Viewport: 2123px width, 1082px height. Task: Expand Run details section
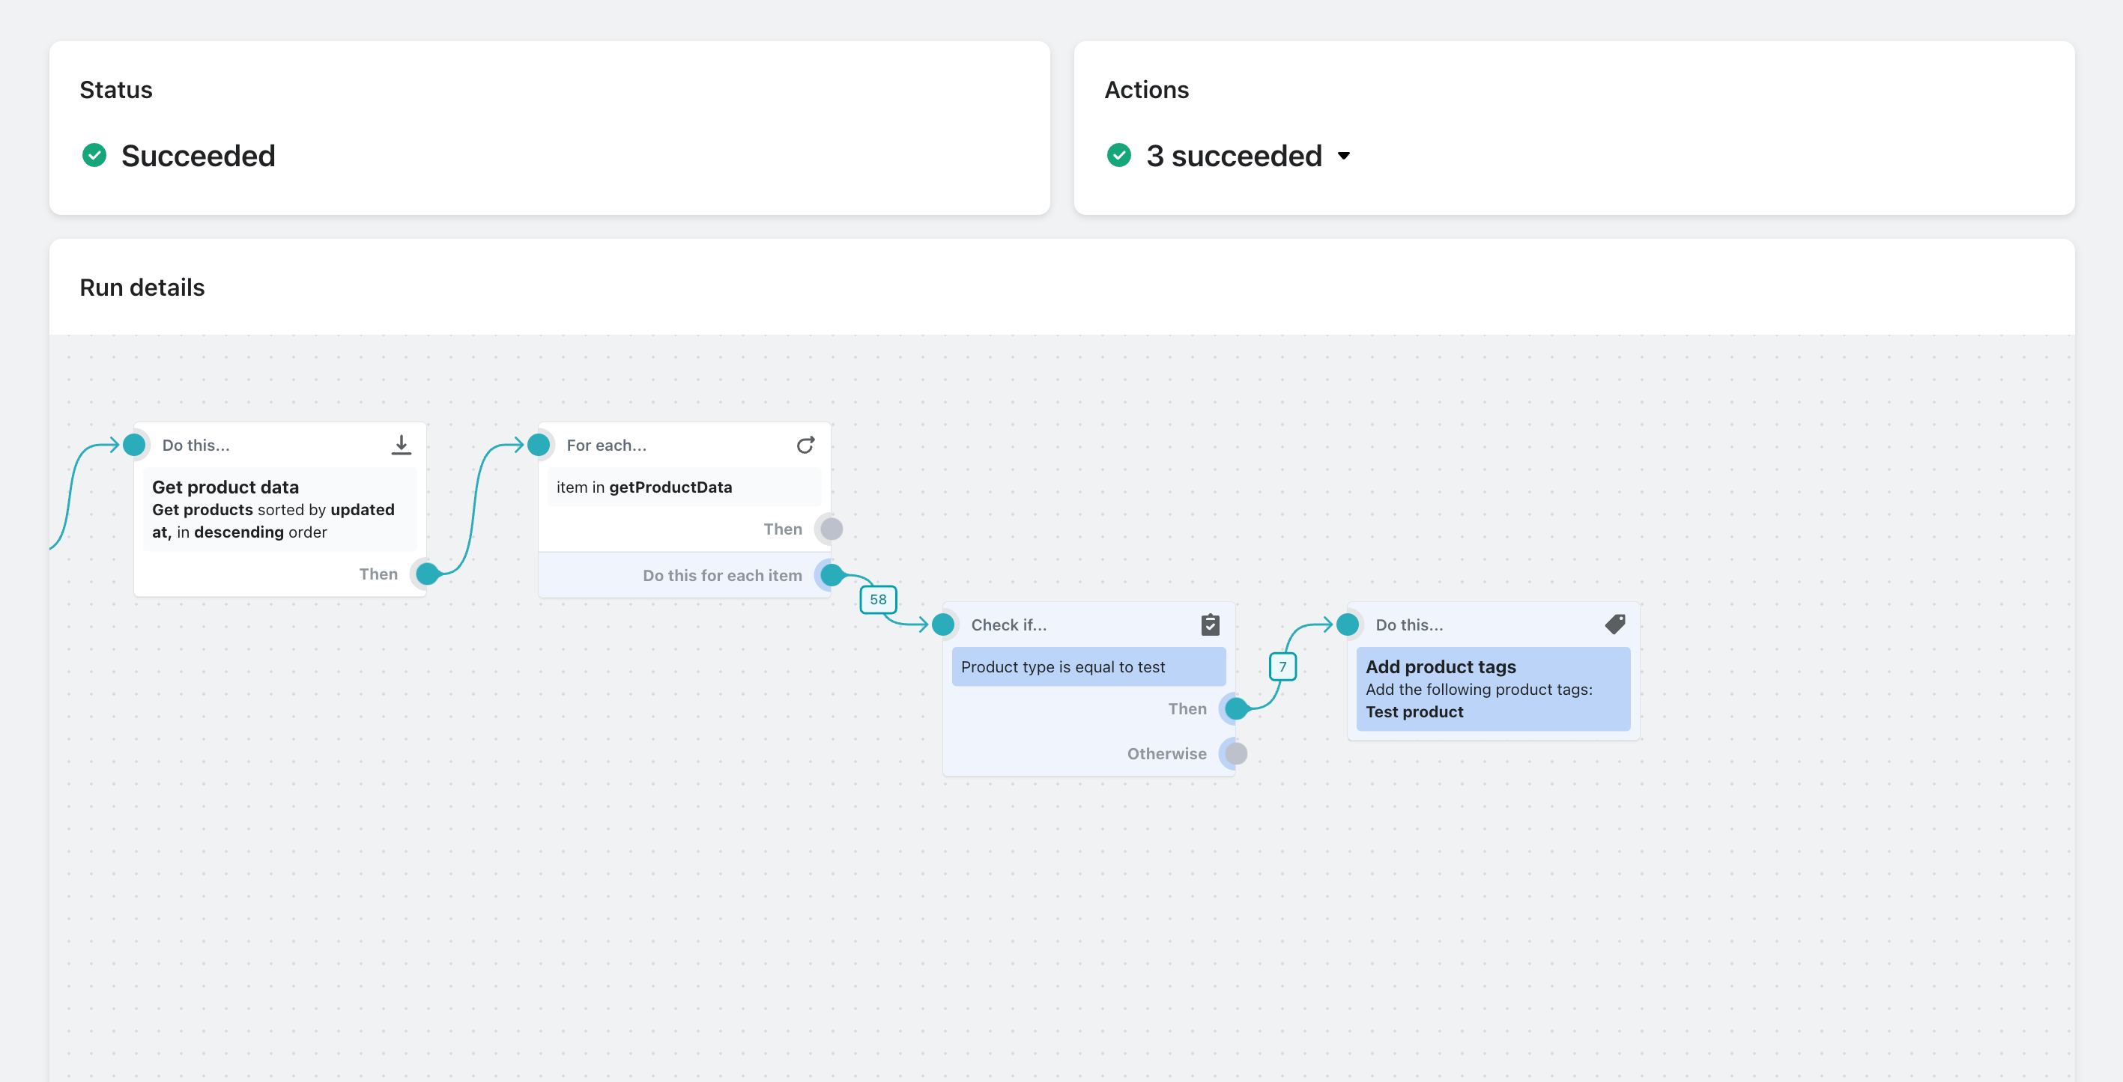tap(142, 287)
